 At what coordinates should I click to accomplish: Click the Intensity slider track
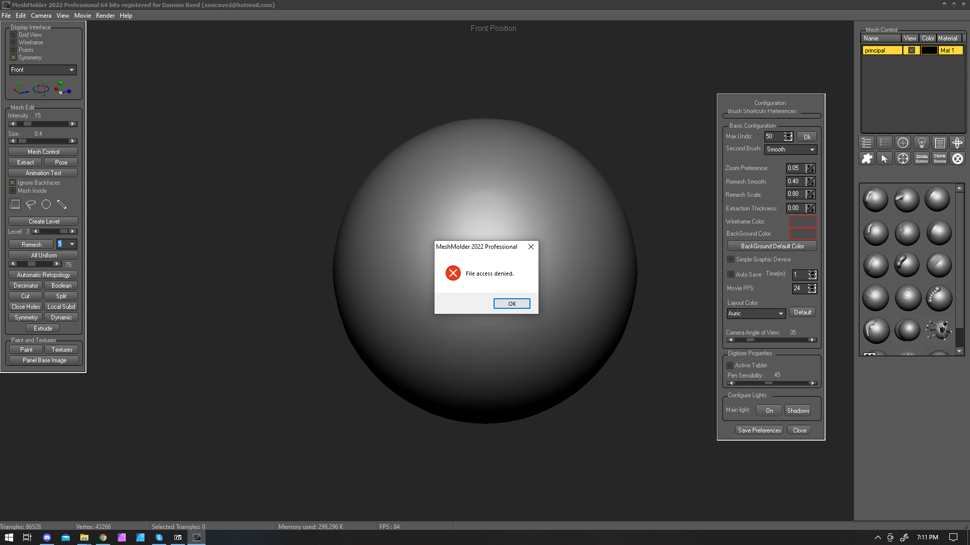tap(43, 124)
